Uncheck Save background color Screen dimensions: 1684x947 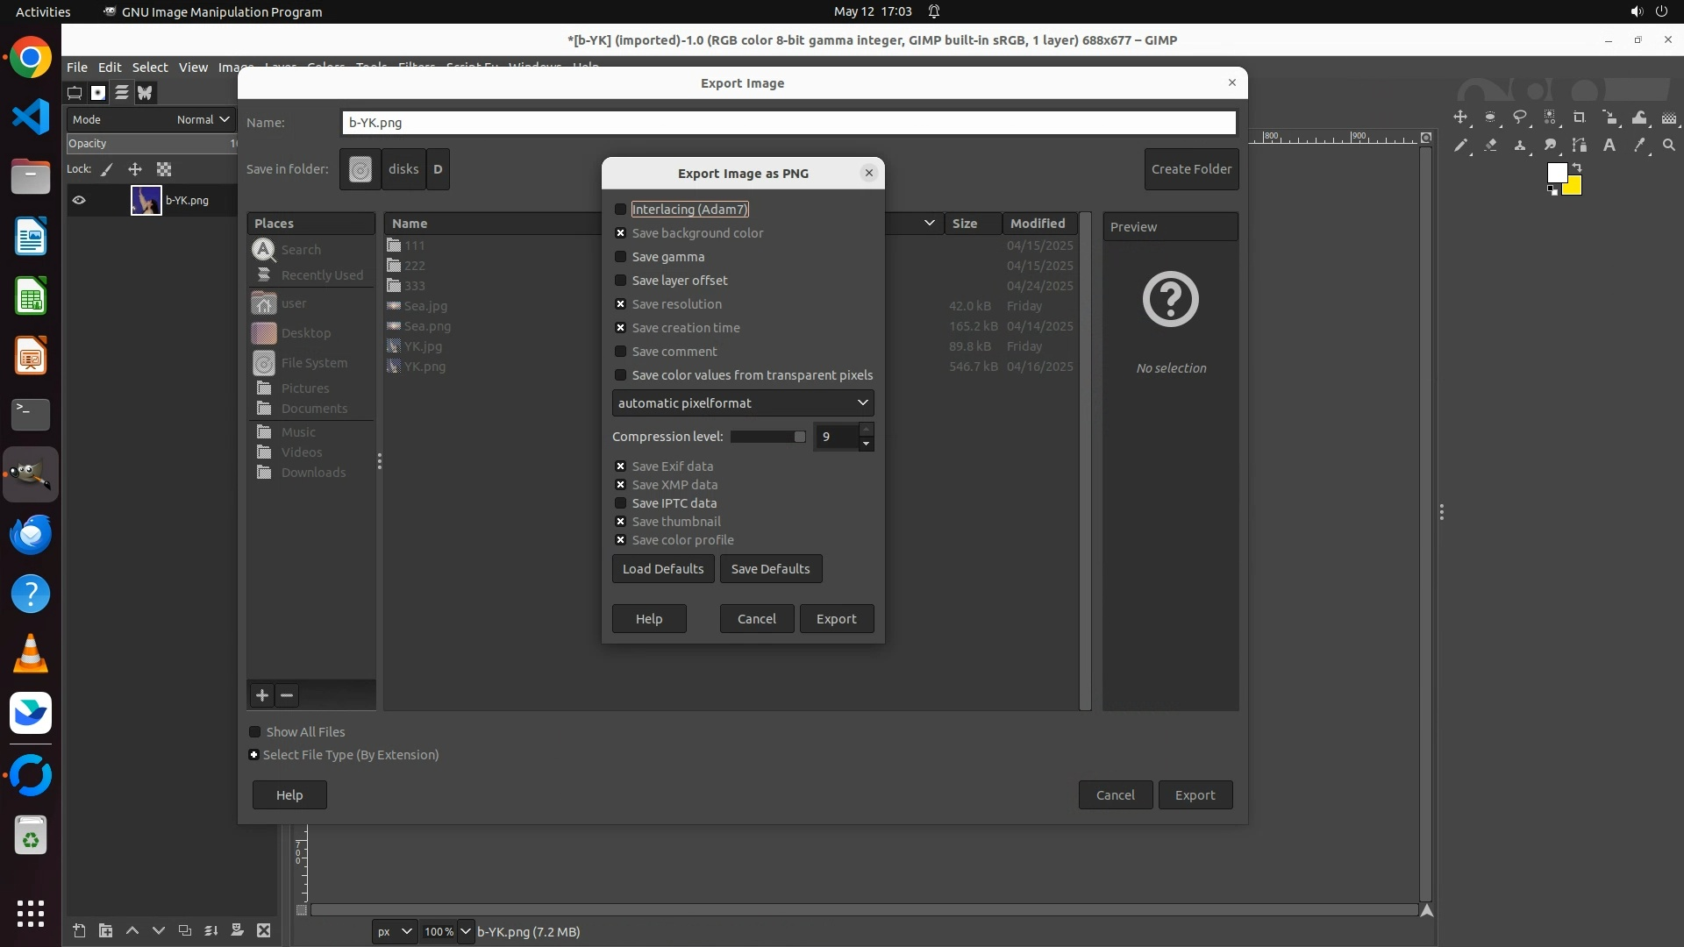pos(621,233)
